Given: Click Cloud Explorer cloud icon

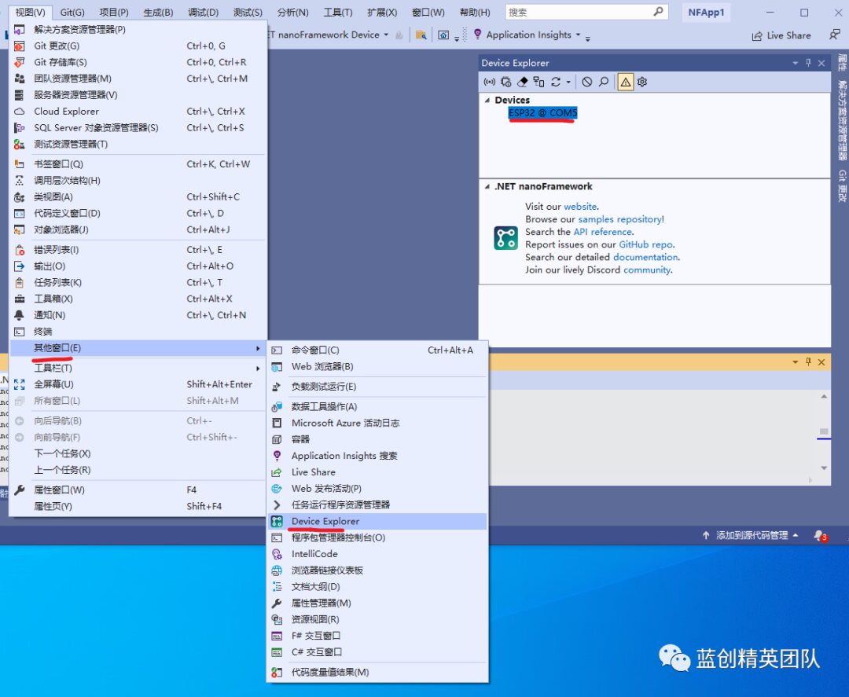Looking at the screenshot, I should point(20,111).
